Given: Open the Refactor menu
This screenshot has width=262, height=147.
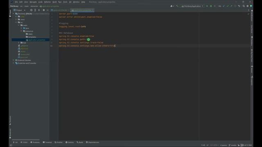Looking at the screenshot, I should click(x=47, y=2).
